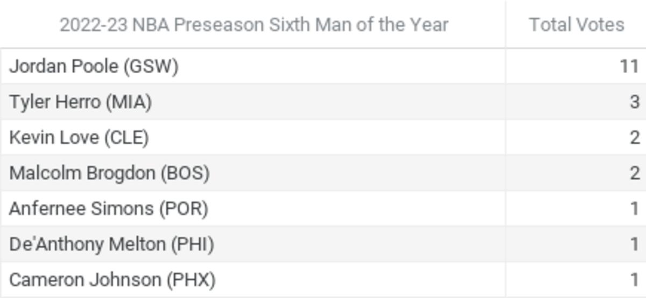Select the Kevin Love name cell
This screenshot has width=646, height=298.
[79, 137]
